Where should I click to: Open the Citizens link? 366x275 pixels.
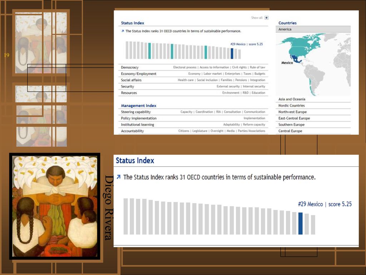click(184, 131)
